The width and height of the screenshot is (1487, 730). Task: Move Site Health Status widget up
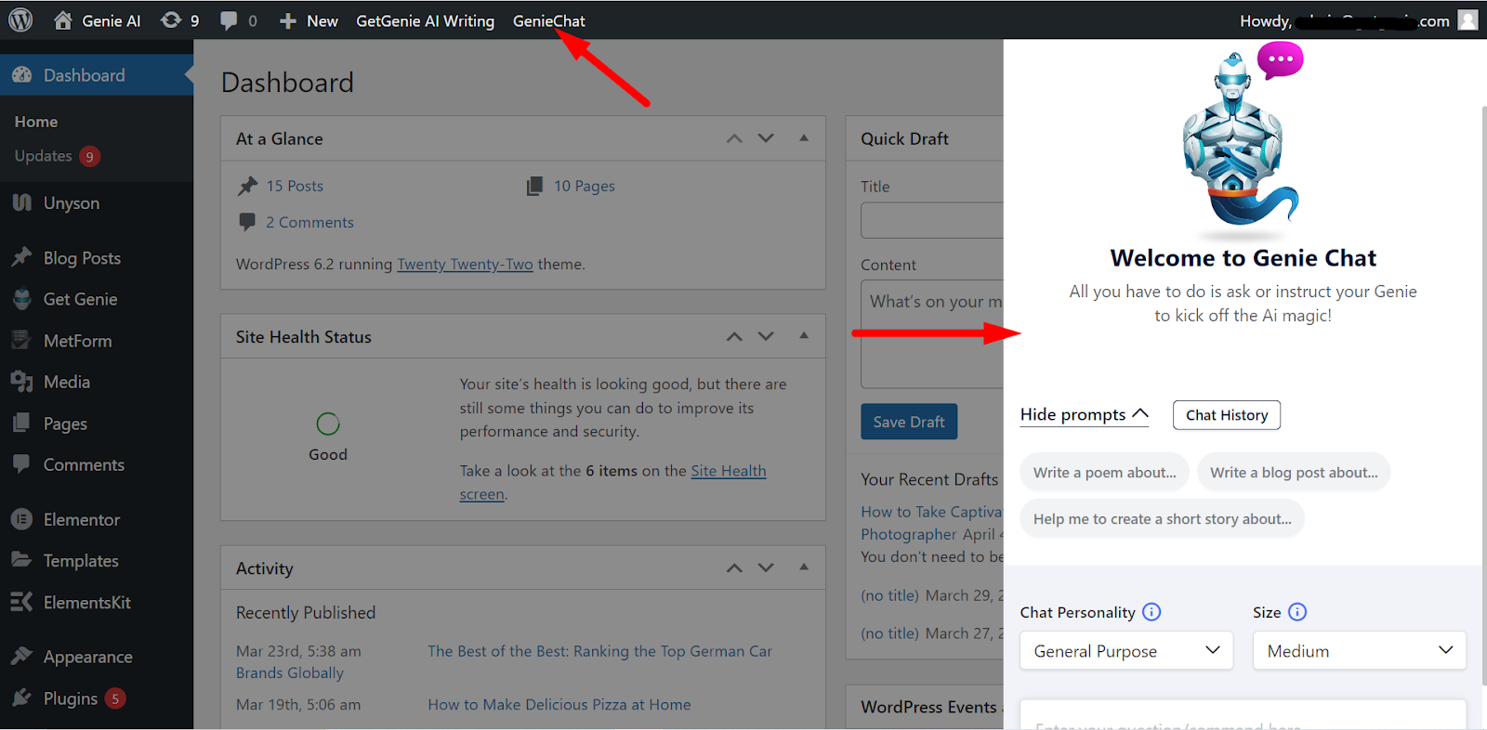coord(734,336)
